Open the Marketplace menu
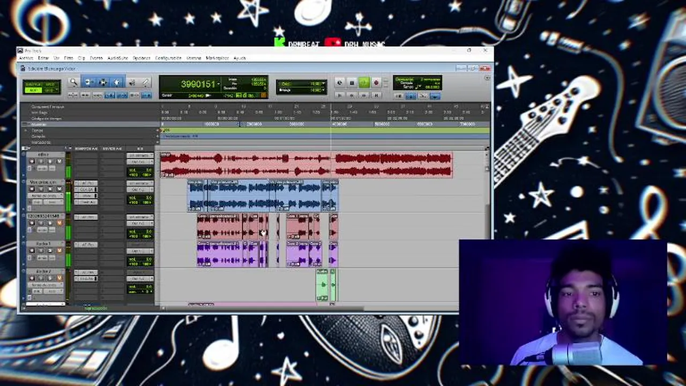The image size is (686, 386). [217, 58]
